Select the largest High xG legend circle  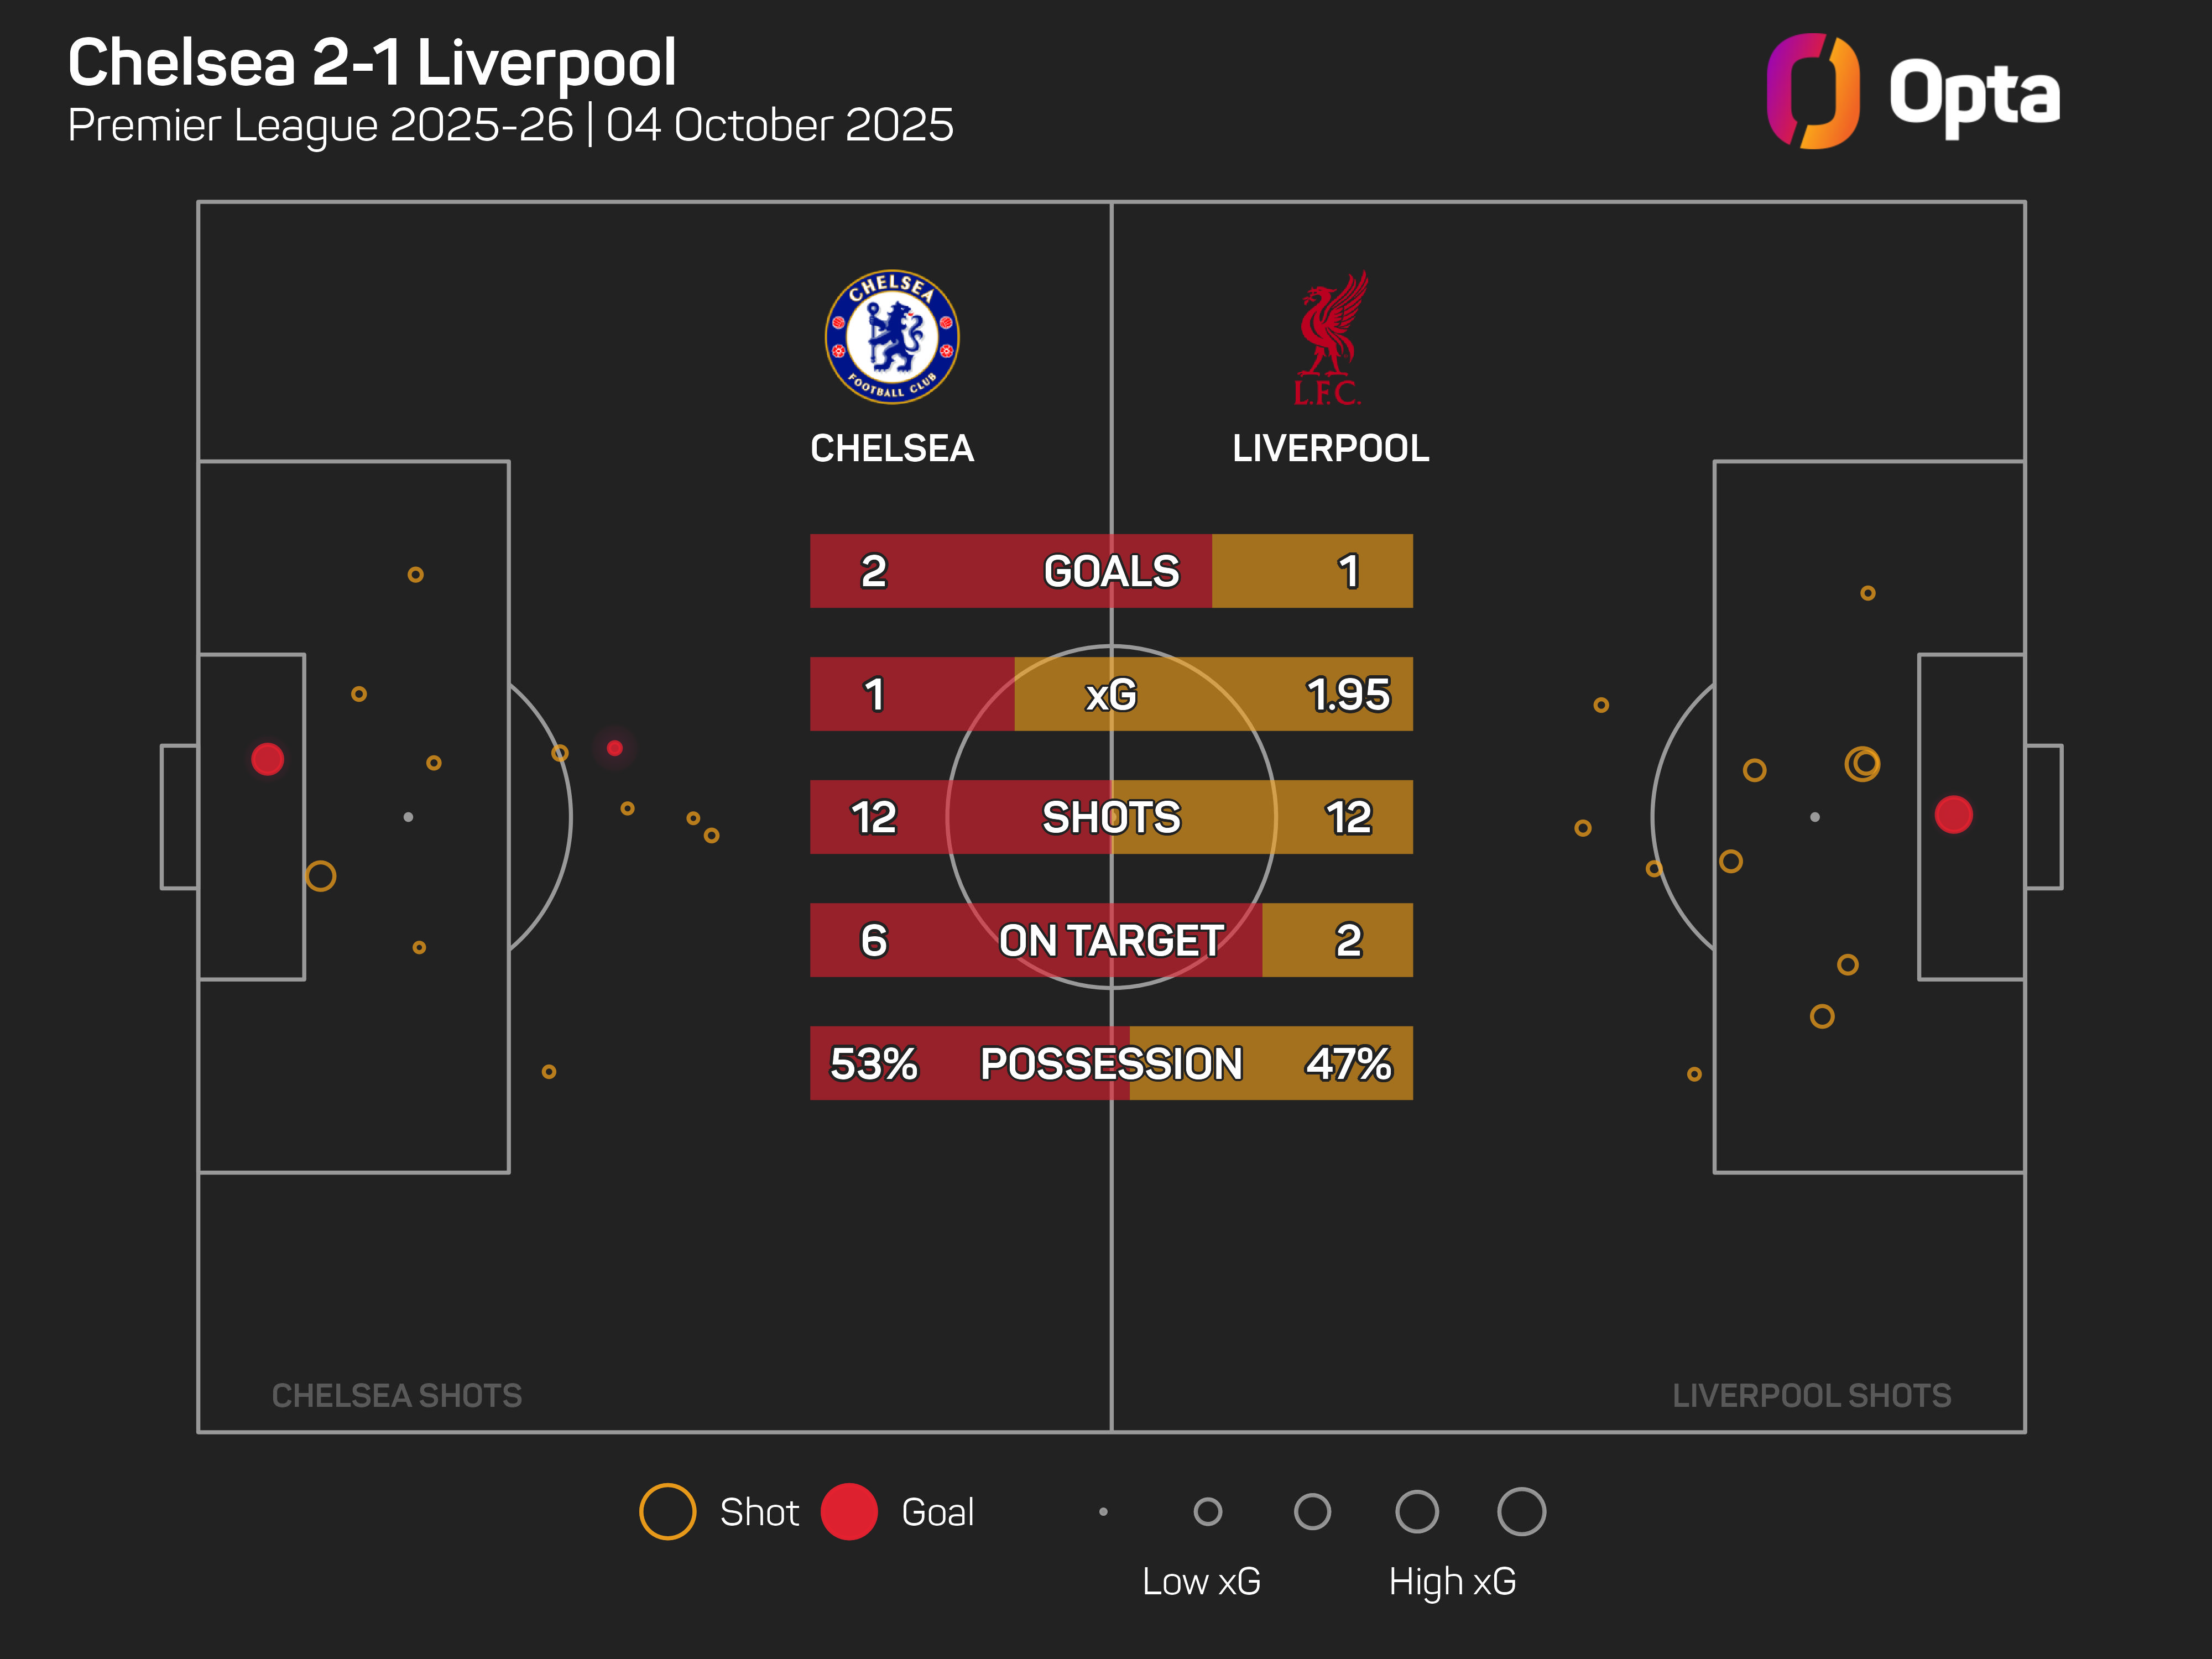(x=1520, y=1511)
